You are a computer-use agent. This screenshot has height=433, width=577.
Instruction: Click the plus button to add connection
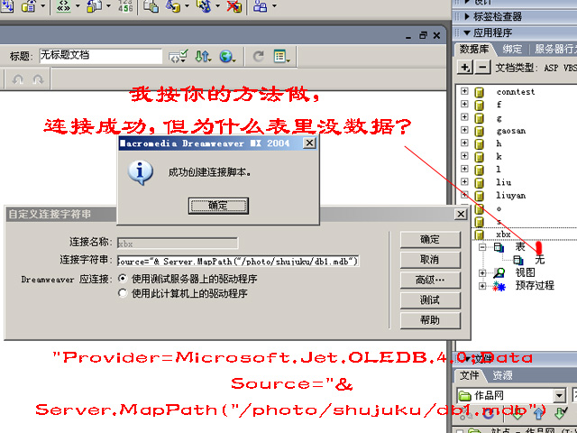click(465, 68)
